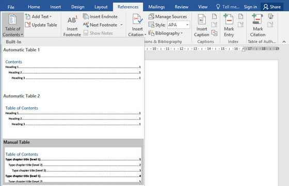
Task: Click the Mark Entry icon
Action: tap(229, 19)
